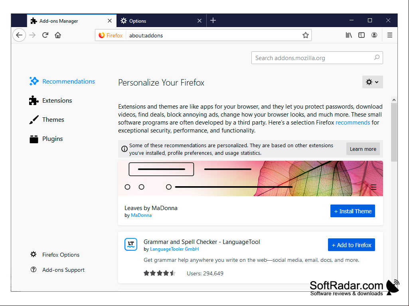
Task: Follow the 'recommends' hyperlink
Action: point(353,122)
